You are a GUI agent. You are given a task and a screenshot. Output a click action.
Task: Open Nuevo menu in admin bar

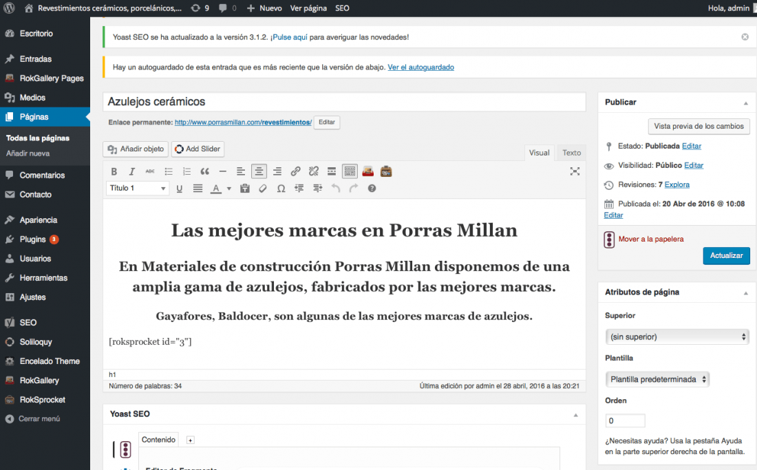tap(264, 8)
